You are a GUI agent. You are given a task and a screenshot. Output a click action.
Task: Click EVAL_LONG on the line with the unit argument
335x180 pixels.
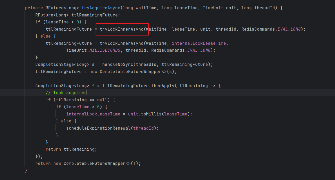coord(289,29)
